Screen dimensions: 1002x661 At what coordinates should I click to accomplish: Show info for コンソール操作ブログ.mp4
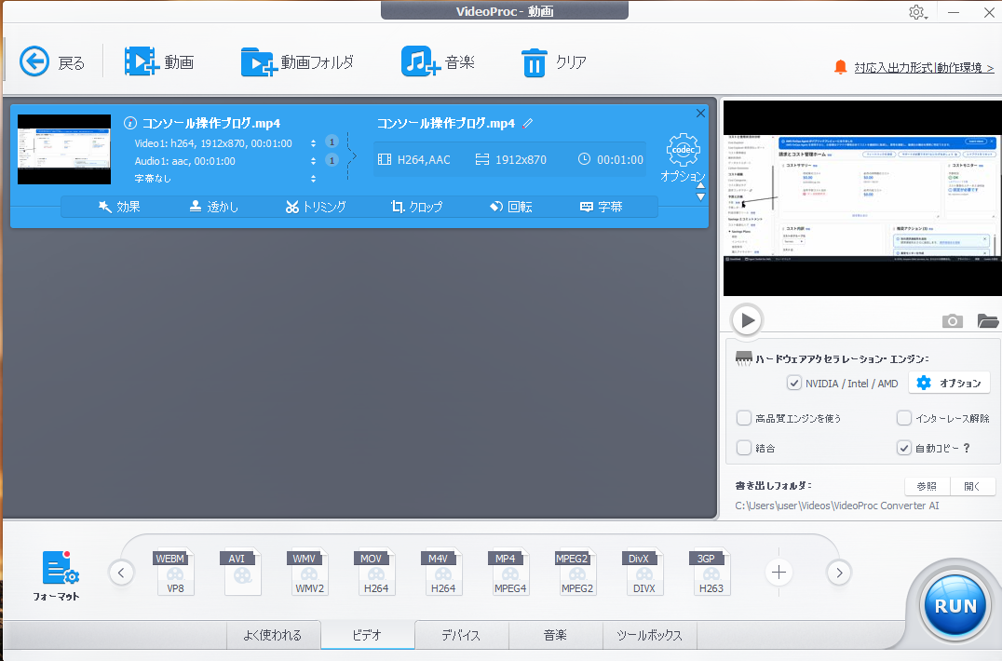130,123
